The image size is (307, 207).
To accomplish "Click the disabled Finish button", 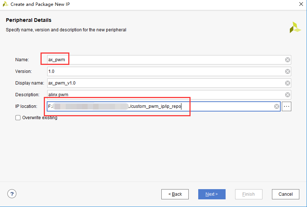I will tap(249, 194).
